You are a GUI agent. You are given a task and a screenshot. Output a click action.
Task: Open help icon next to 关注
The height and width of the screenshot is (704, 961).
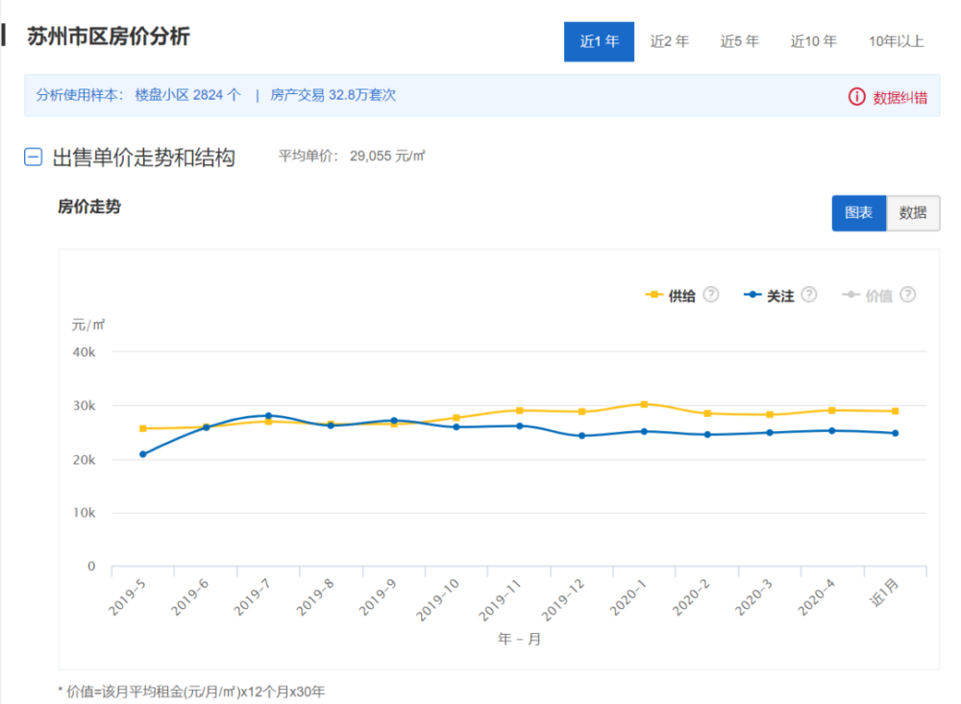pyautogui.click(x=809, y=295)
